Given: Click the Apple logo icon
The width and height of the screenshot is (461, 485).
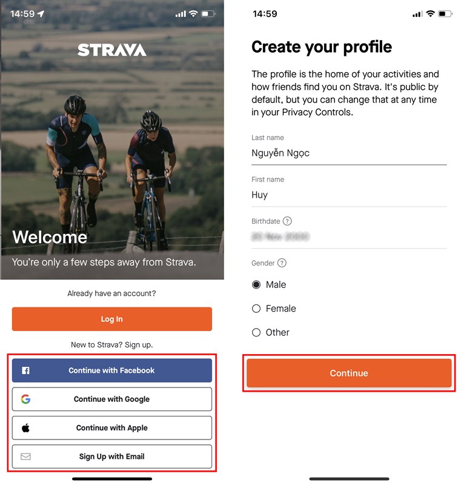Looking at the screenshot, I should 25,428.
